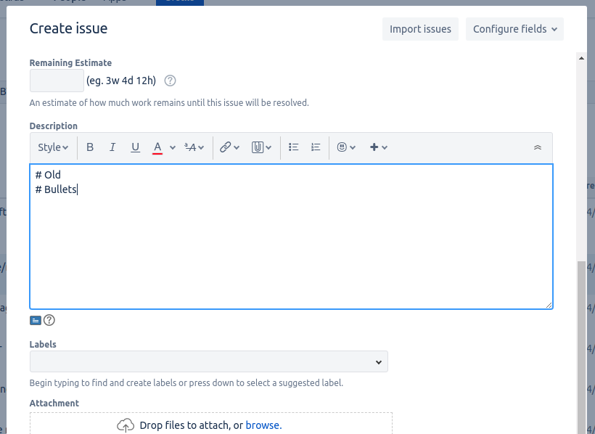Click the browse link for attachments
The width and height of the screenshot is (595, 434).
tap(263, 425)
